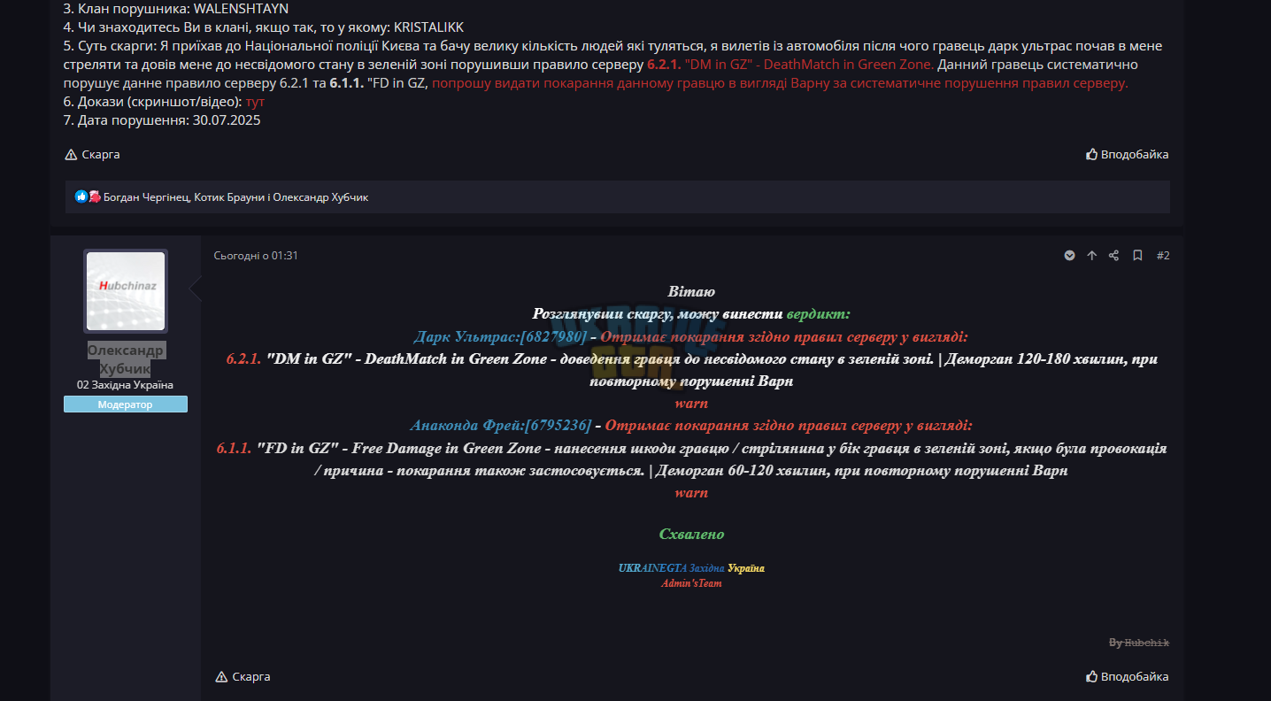Click 'warn' under the DM in GZ rule

(691, 404)
